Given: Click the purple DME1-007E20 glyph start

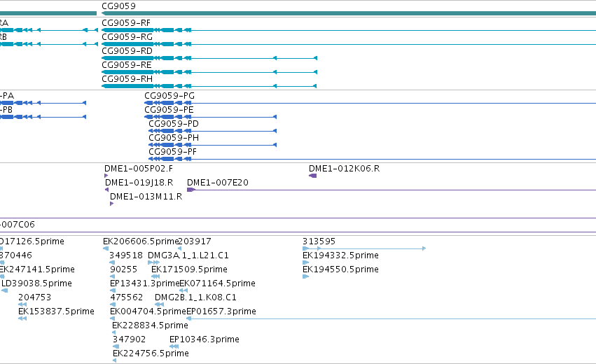Looking at the screenshot, I should [190, 190].
